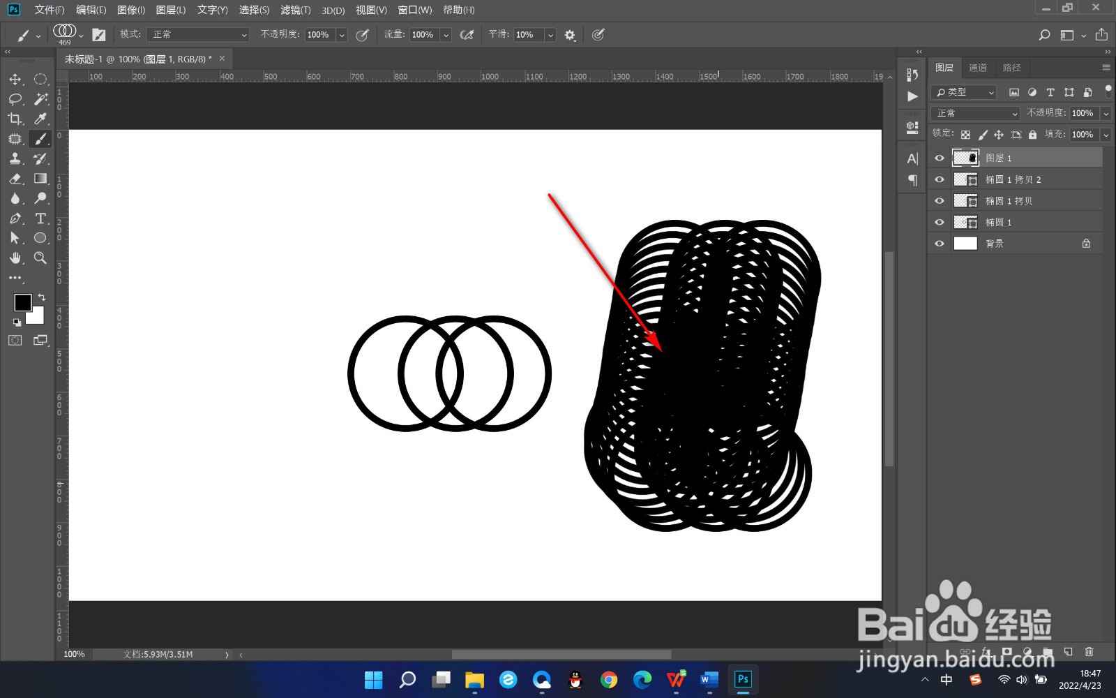Swap foreground and background colors
Screen dimensions: 1116x698
(42, 297)
